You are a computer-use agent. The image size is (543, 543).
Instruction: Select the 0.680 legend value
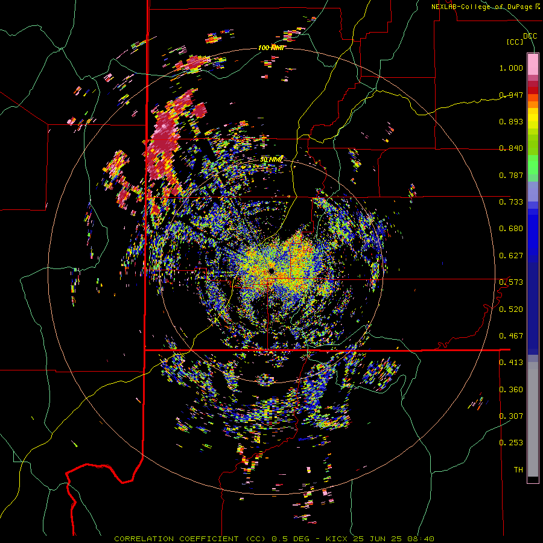pos(511,229)
